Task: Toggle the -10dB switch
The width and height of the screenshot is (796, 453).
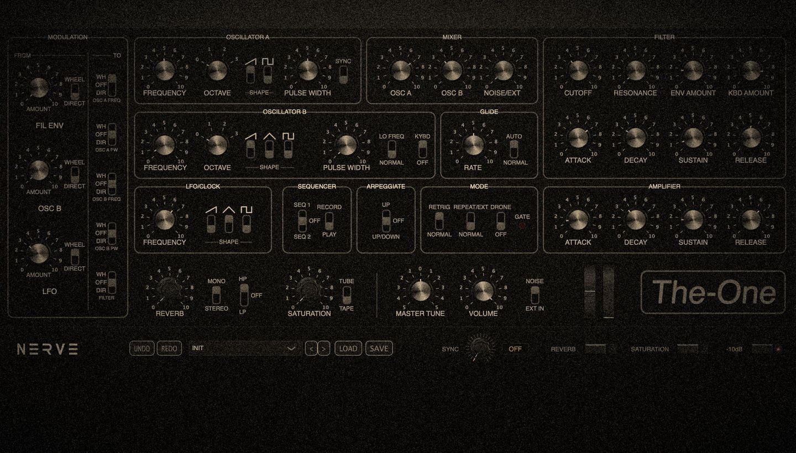Action: coord(762,349)
